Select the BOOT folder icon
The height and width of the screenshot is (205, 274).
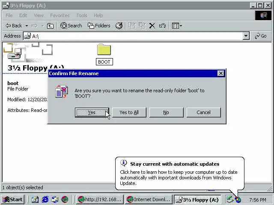click(x=104, y=50)
